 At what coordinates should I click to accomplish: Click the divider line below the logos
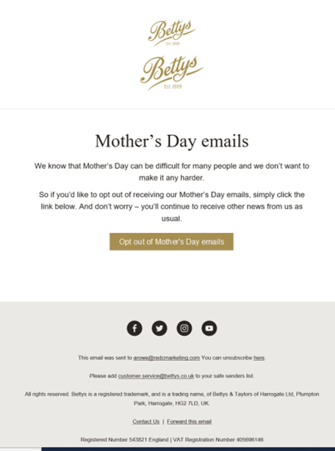167,109
